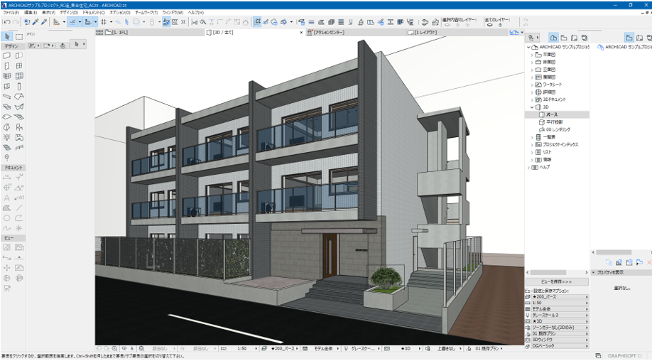Open the ヘルプ(H) menu
The height and width of the screenshot is (361, 652).
tap(196, 13)
